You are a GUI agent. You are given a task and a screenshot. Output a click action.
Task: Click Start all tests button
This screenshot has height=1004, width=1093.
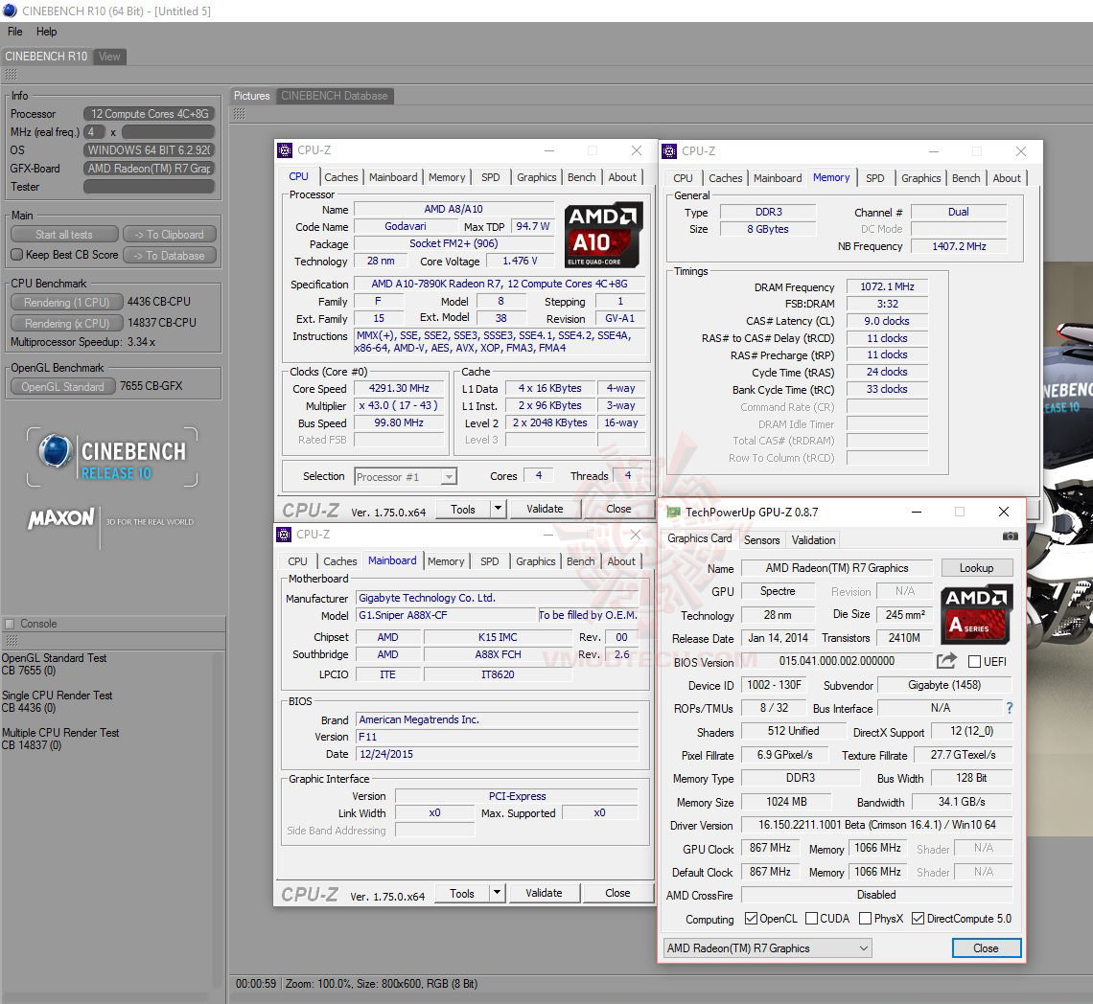64,234
